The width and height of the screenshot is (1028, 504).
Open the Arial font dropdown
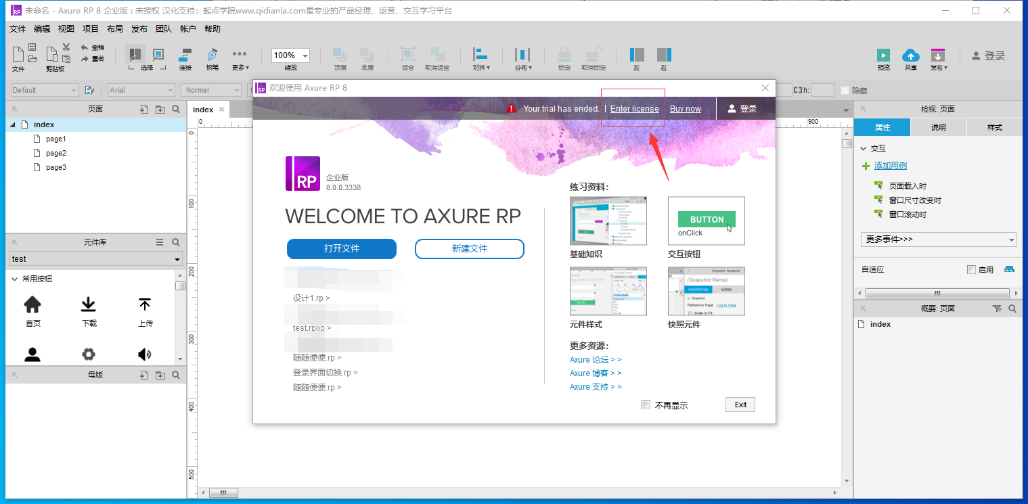click(x=141, y=90)
